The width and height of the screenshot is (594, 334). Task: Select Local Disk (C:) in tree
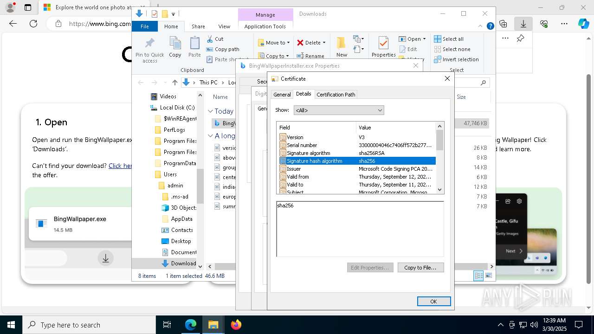[x=172, y=108]
